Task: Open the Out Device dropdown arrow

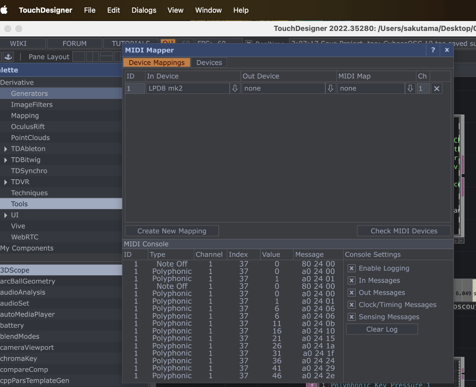Action: pos(330,88)
